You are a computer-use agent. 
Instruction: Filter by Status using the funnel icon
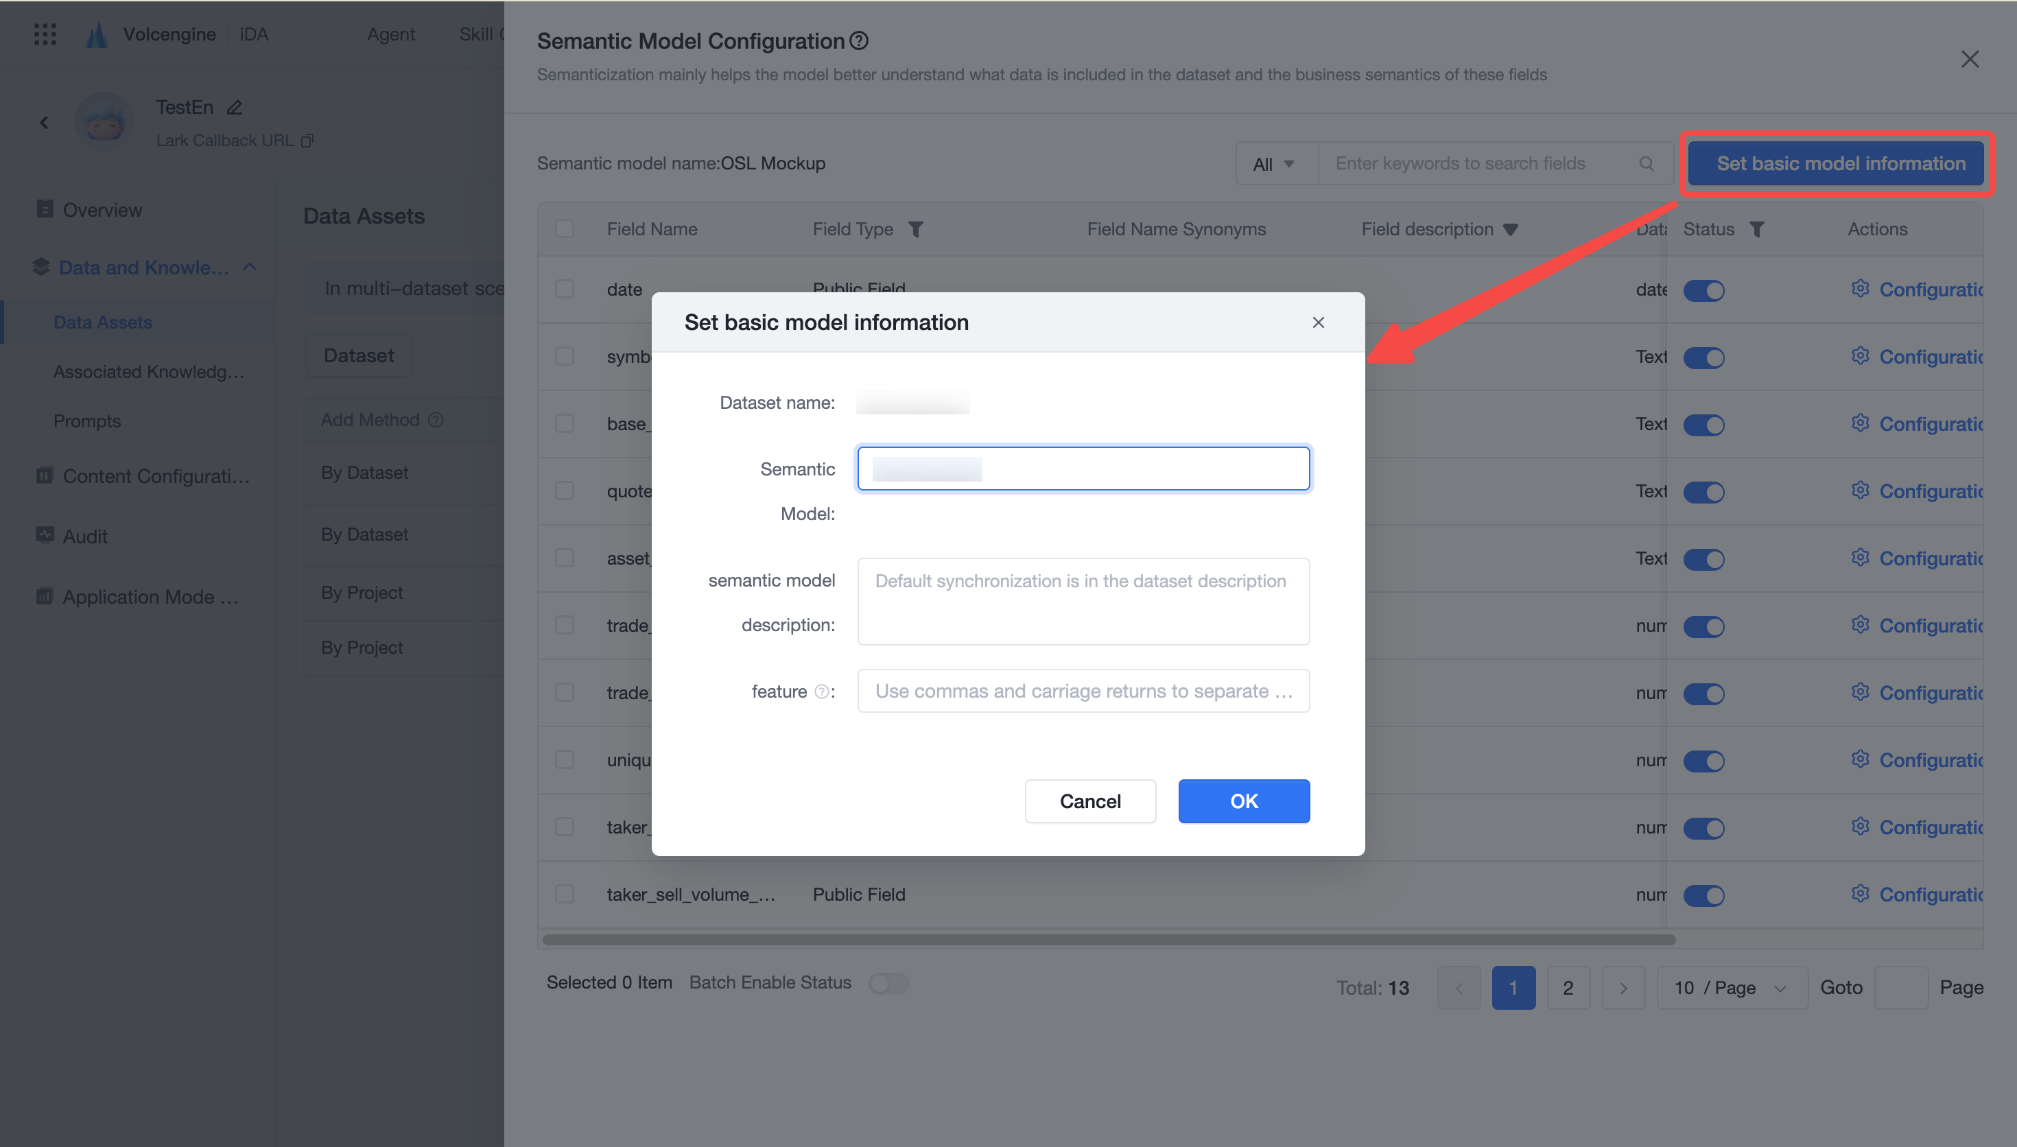1756,229
